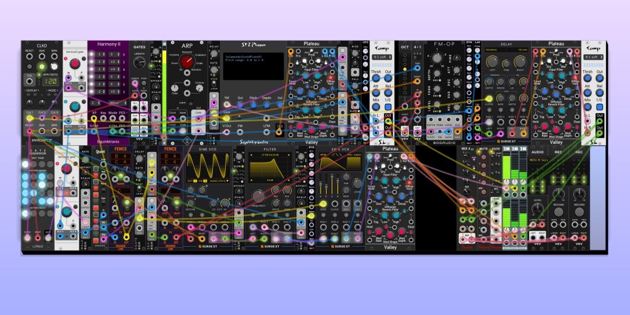The width and height of the screenshot is (630, 315).
Task: Click the Out jack on SFZ Player
Action: tap(279, 131)
